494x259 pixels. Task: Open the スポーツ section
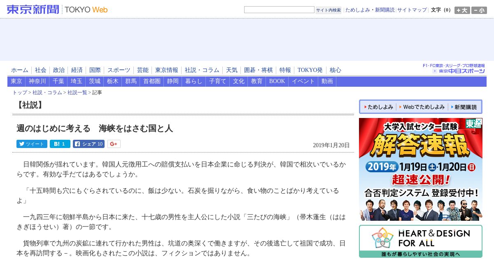tap(119, 70)
